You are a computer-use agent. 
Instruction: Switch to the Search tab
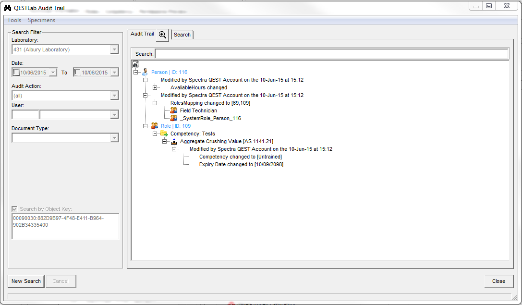[x=182, y=35]
